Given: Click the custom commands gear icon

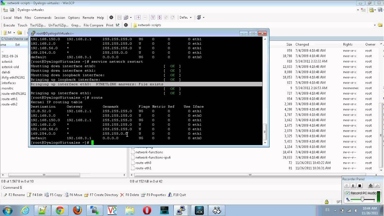Looking at the screenshot, I should pyautogui.click(x=126, y=25).
